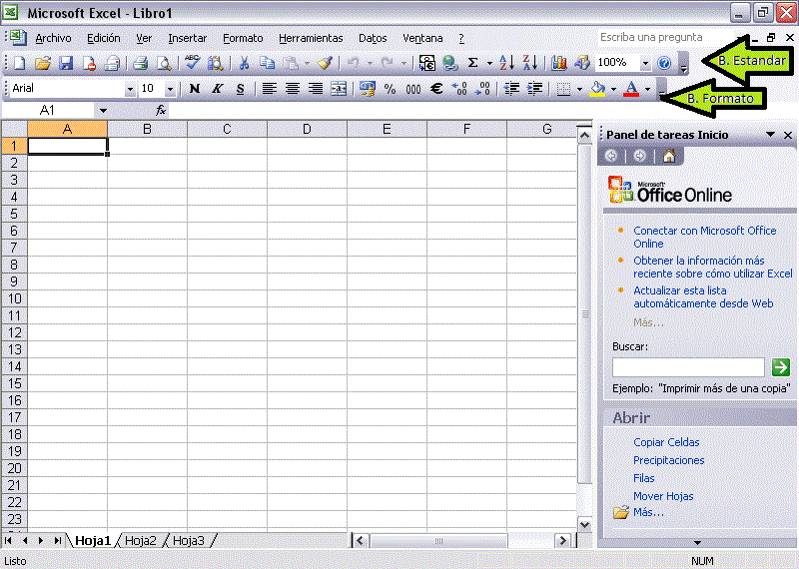Open the Copiar Celdas recent file
Viewport: 799px width, 569px height.
tap(666, 442)
